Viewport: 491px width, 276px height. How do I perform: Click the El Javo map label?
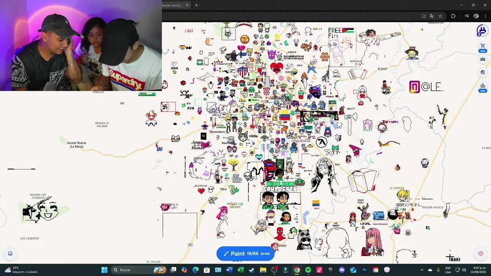382,69
